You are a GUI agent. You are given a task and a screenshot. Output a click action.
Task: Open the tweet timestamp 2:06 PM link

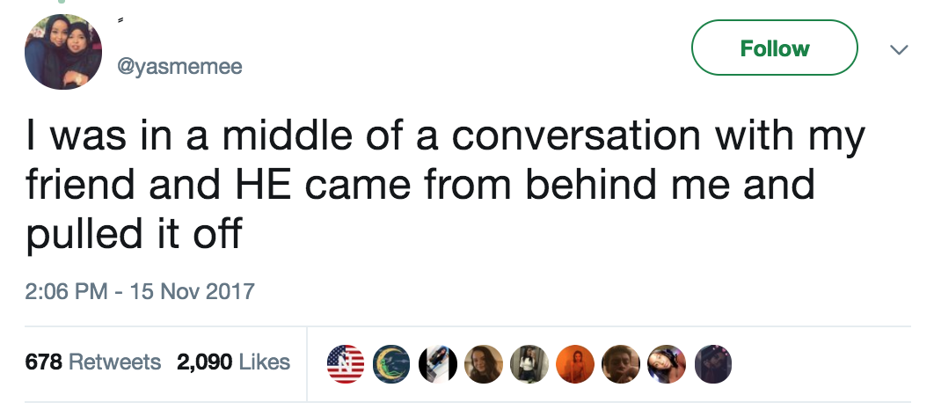[68, 291]
